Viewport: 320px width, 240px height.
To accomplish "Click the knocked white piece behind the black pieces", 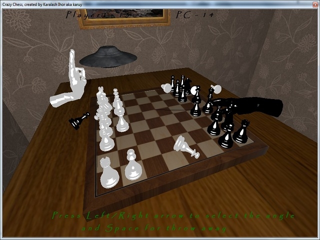I will click(166, 88).
